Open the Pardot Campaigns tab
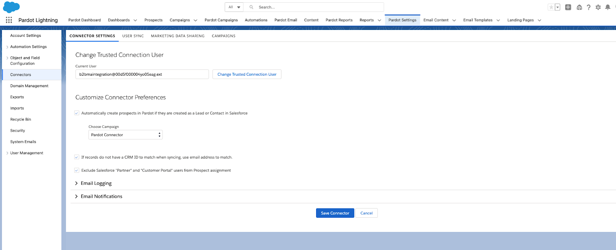The width and height of the screenshot is (616, 250). [221, 20]
